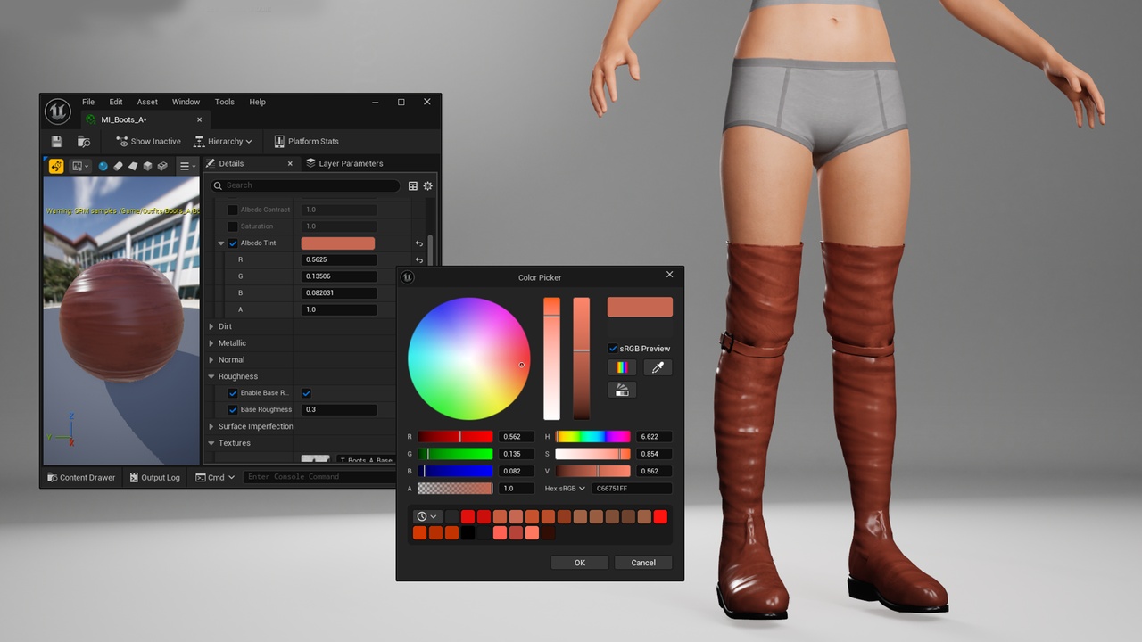Uncheck the Albedo Tint checkbox
Image resolution: width=1142 pixels, height=642 pixels.
pyautogui.click(x=233, y=243)
